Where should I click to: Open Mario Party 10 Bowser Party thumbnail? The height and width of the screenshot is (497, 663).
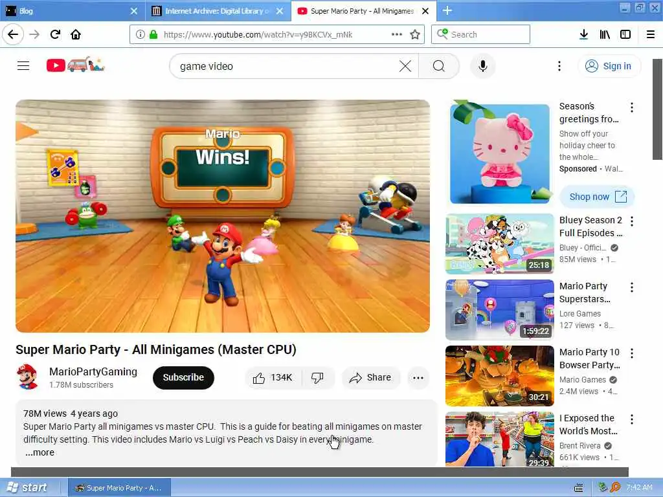pos(500,376)
